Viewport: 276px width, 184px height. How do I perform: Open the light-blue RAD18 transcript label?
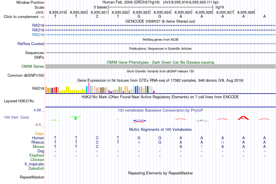click(38, 35)
